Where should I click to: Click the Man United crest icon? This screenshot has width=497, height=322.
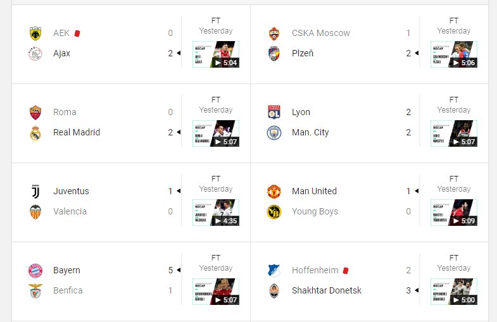pyautogui.click(x=274, y=191)
